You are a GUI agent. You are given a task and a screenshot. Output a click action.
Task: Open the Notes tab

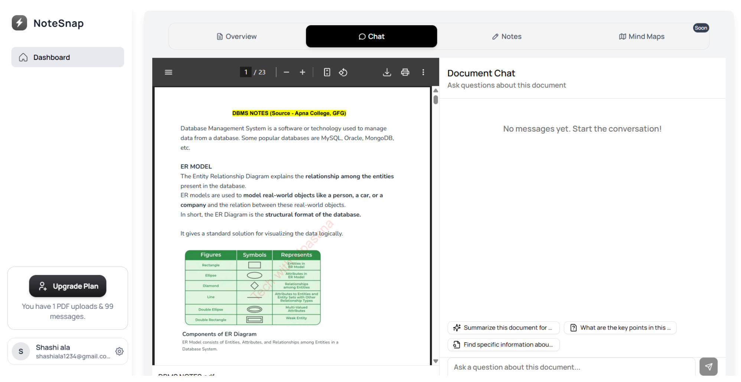506,36
